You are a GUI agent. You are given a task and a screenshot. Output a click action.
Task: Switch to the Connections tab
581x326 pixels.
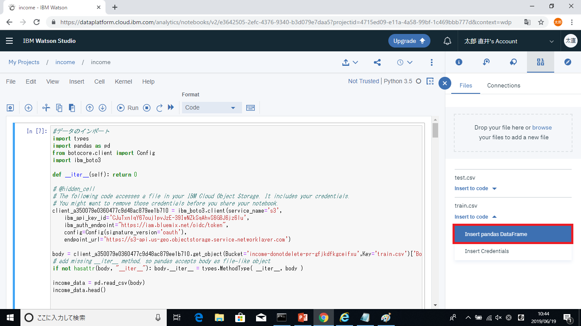point(504,85)
